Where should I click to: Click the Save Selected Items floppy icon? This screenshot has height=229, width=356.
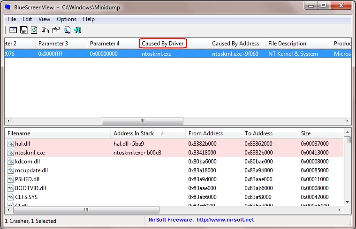23,30
